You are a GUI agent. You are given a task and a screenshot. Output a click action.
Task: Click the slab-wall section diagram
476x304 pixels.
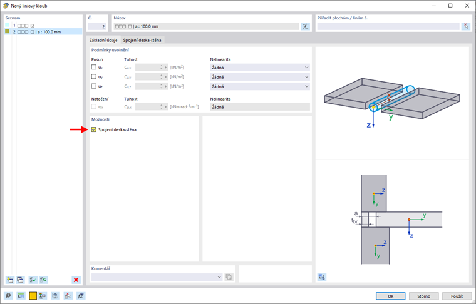pyautogui.click(x=397, y=219)
